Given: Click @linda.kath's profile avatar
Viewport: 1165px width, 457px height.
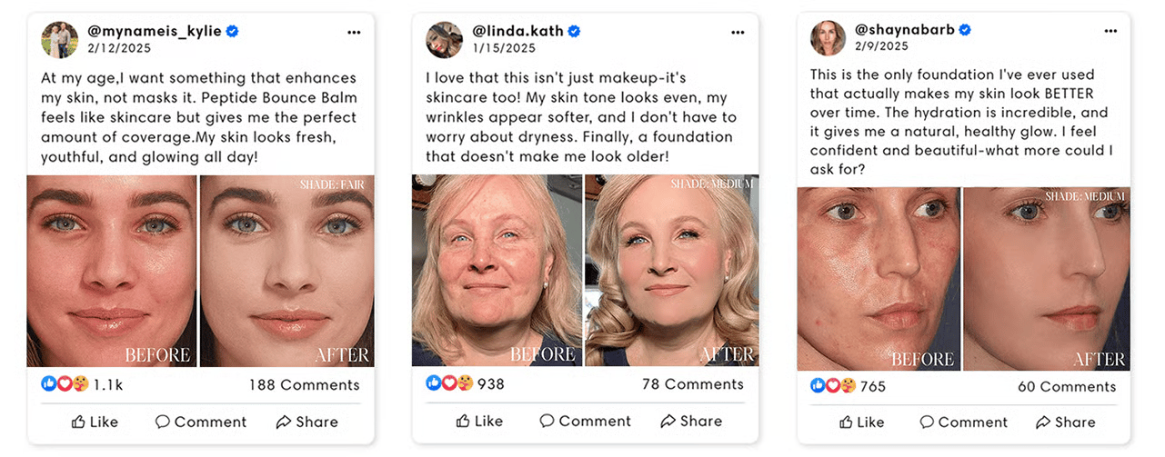Looking at the screenshot, I should (x=445, y=39).
